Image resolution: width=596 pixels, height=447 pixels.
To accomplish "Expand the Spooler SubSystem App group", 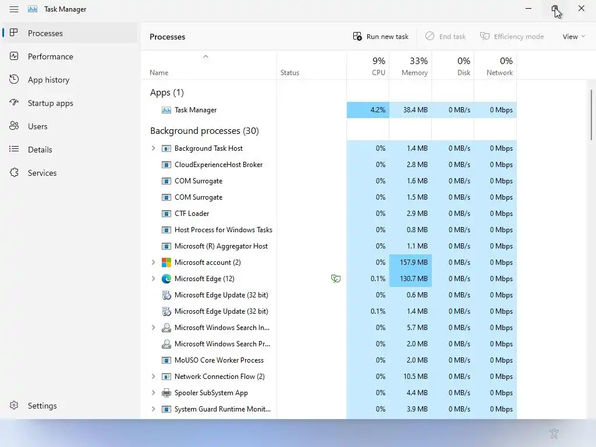I will pyautogui.click(x=153, y=393).
